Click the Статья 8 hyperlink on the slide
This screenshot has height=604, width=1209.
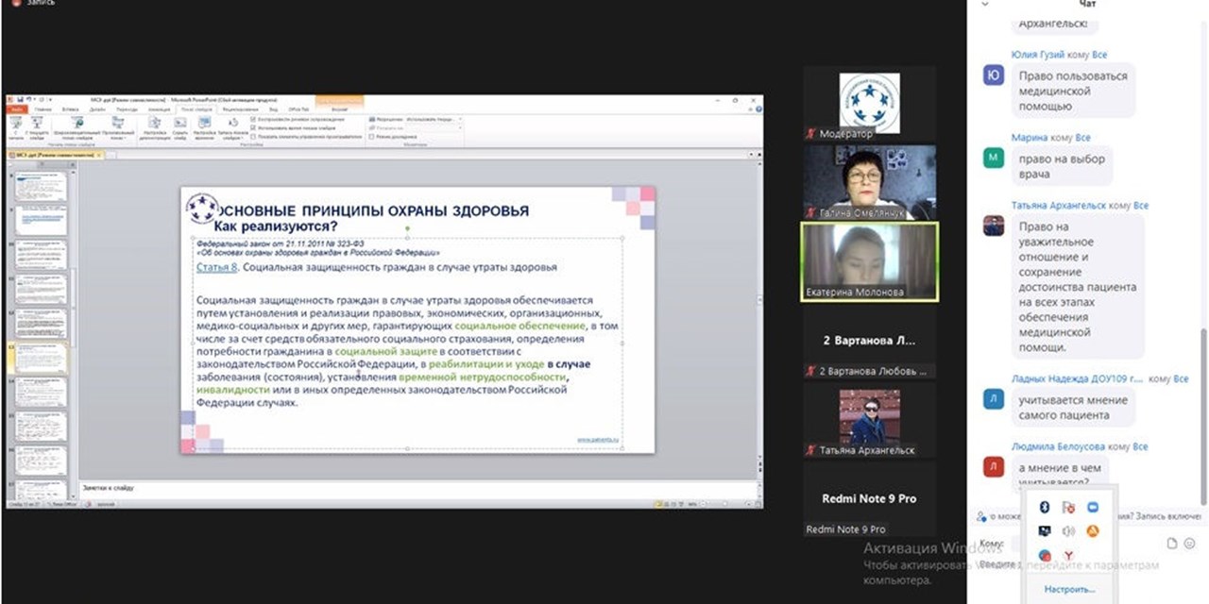[216, 267]
